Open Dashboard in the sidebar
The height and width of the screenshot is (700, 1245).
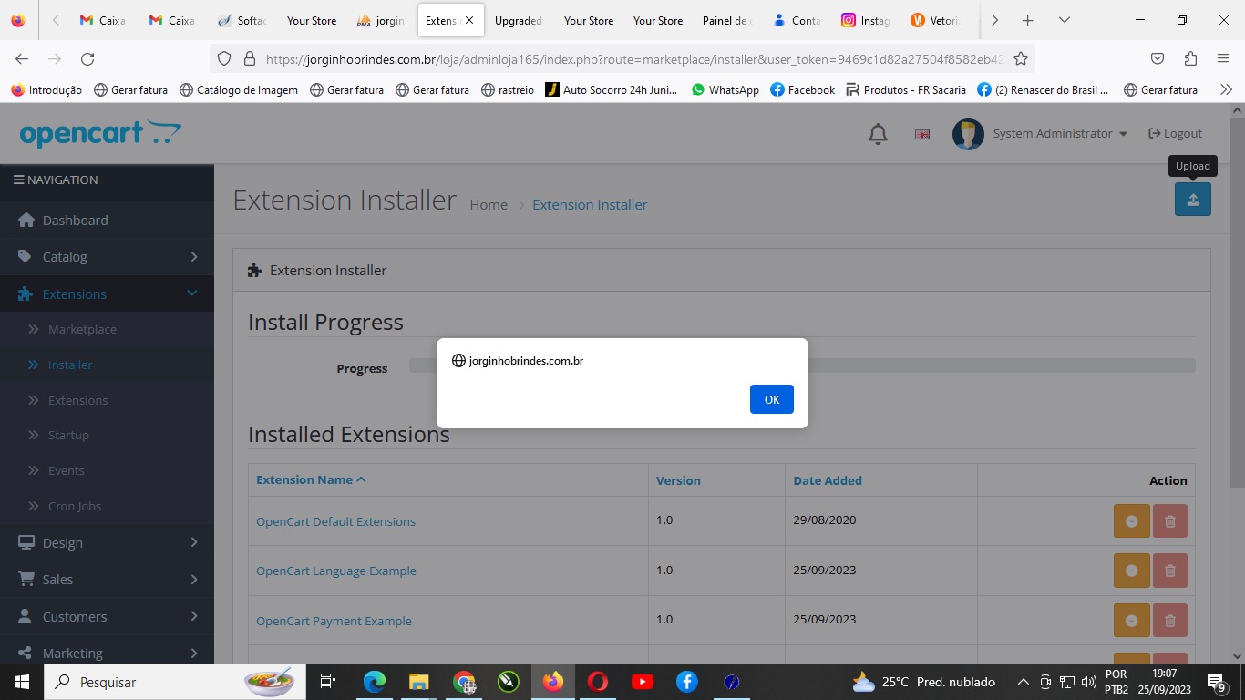tap(107, 220)
